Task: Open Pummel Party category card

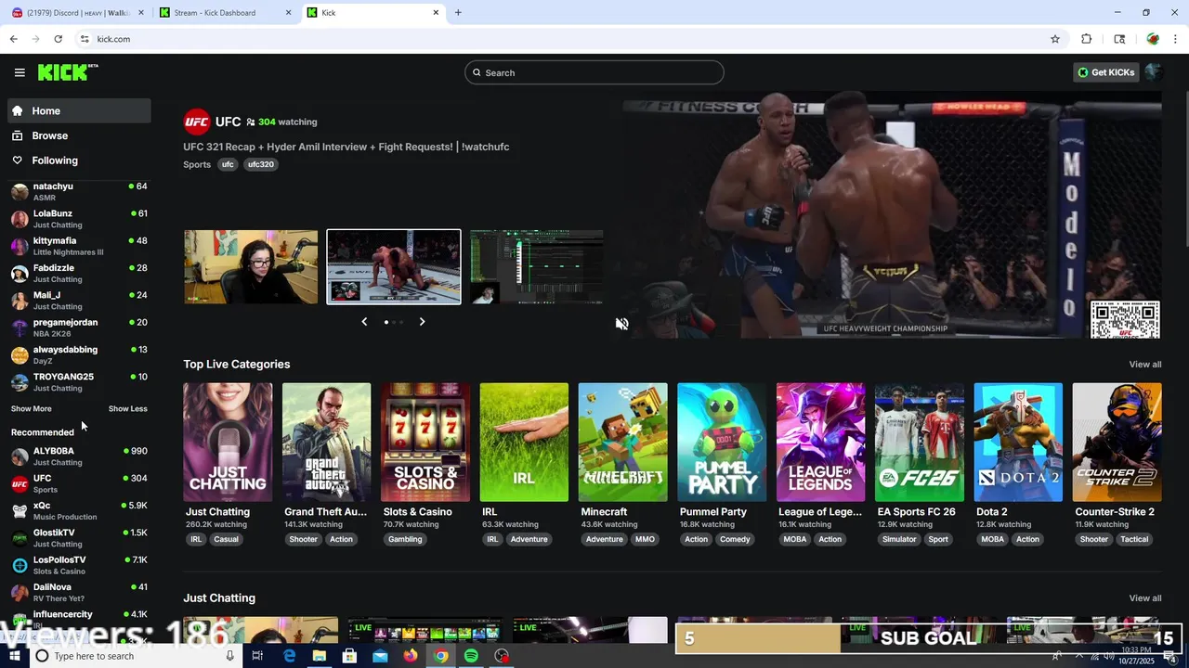Action: (x=722, y=443)
